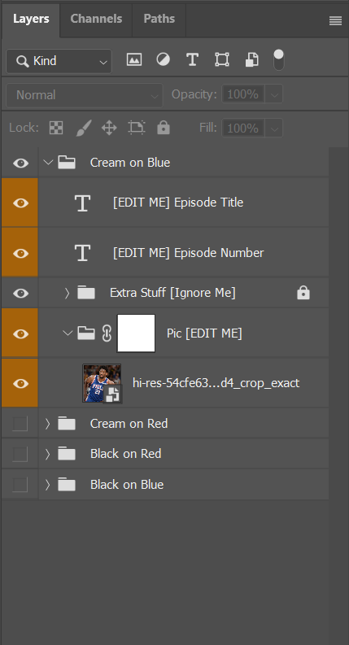Click the mask link chain icon on Pic group
The width and height of the screenshot is (349, 645).
click(x=107, y=333)
